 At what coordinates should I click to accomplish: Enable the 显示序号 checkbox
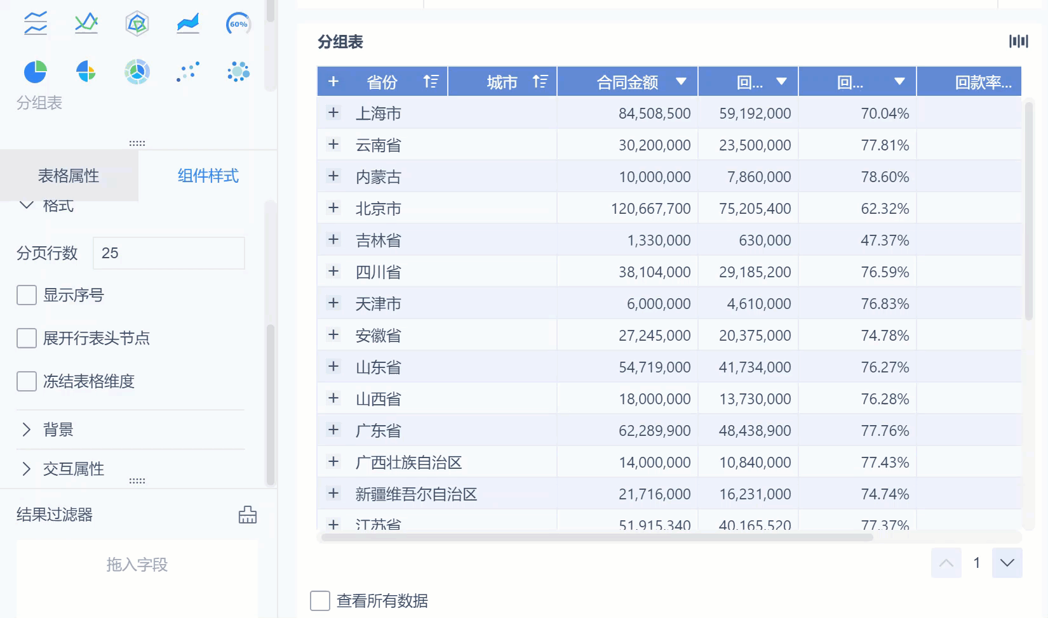(27, 295)
